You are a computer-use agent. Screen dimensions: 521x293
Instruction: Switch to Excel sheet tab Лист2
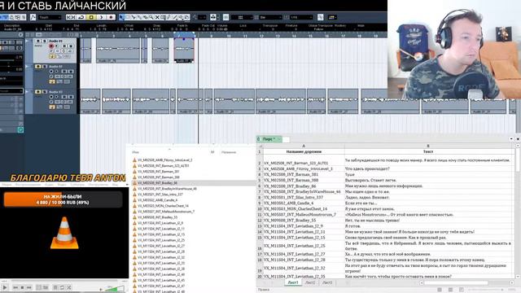point(310,282)
